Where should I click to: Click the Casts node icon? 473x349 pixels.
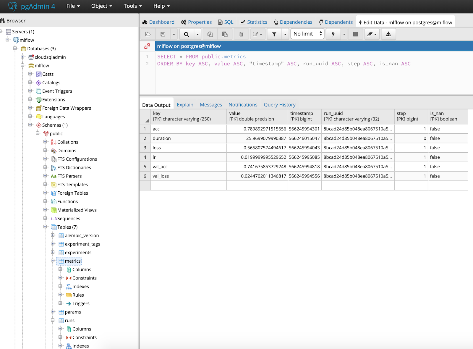coord(38,74)
